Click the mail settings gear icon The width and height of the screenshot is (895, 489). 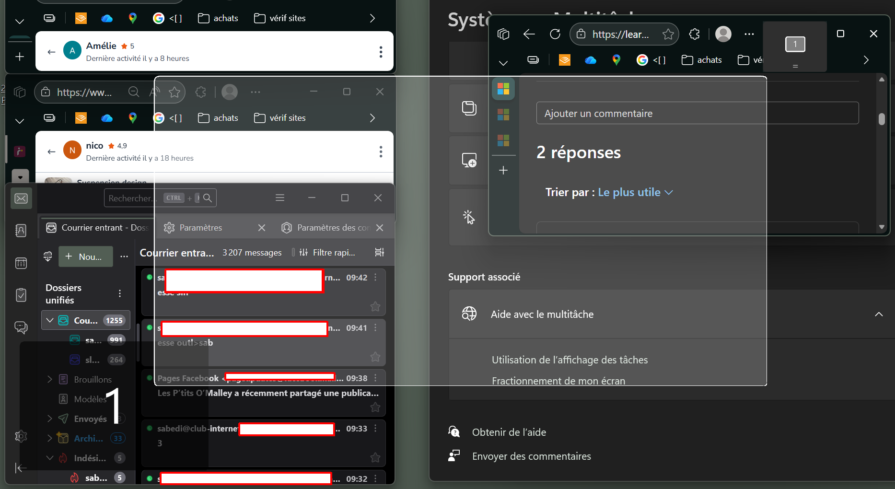coord(21,436)
